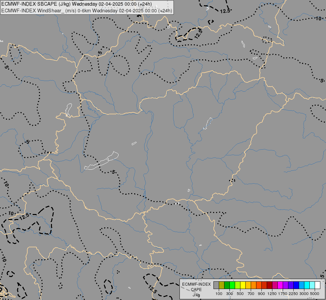Click the legend value 2250
326x300 pixels.
click(x=293, y=294)
